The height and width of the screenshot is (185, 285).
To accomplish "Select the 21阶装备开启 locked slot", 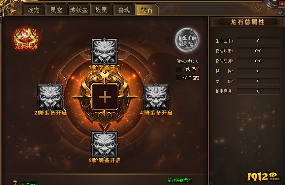I will [x=50, y=97].
